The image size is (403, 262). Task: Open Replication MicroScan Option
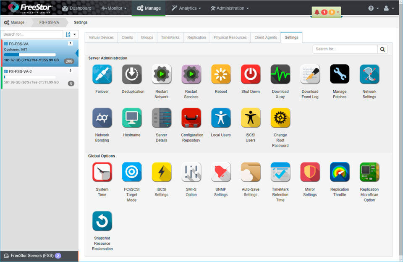(x=369, y=172)
